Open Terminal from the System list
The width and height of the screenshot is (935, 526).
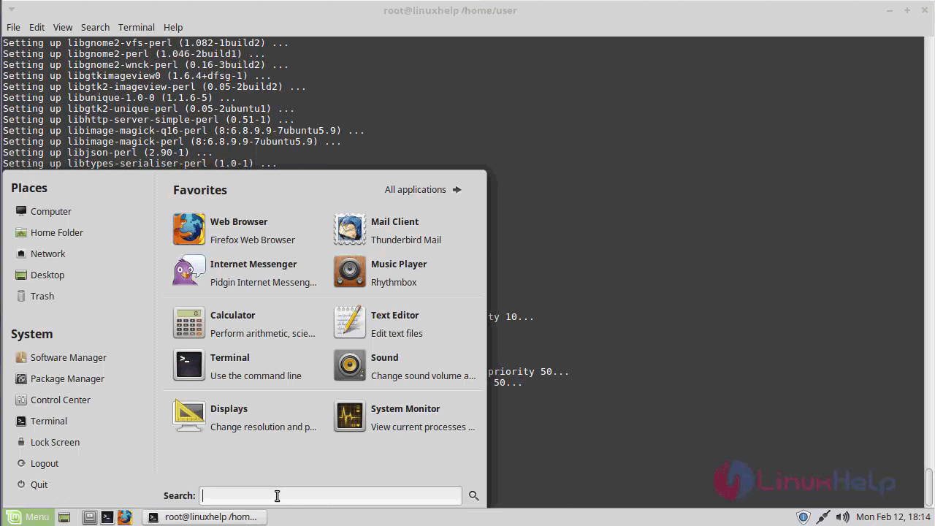click(x=41, y=421)
